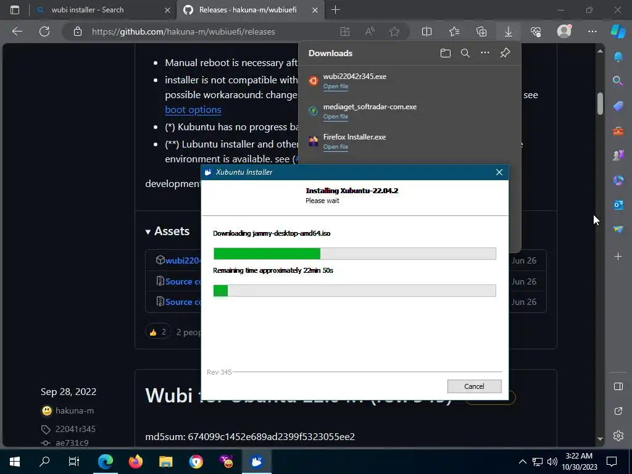Toggle the Downloads toolbar button
Screen dimensions: 632x474
(x=509, y=31)
